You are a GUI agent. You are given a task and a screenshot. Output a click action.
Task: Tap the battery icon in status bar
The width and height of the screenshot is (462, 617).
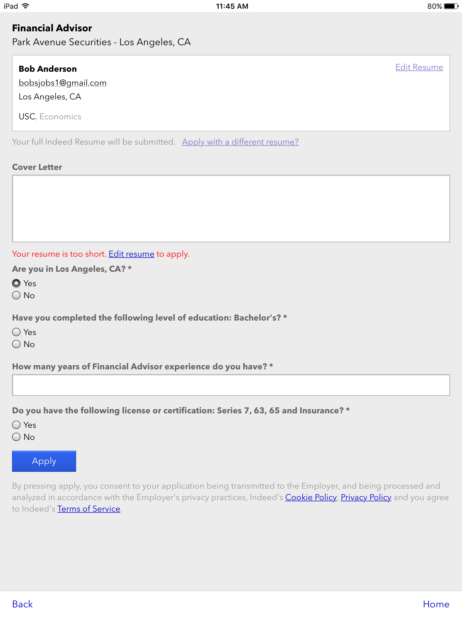tap(451, 6)
